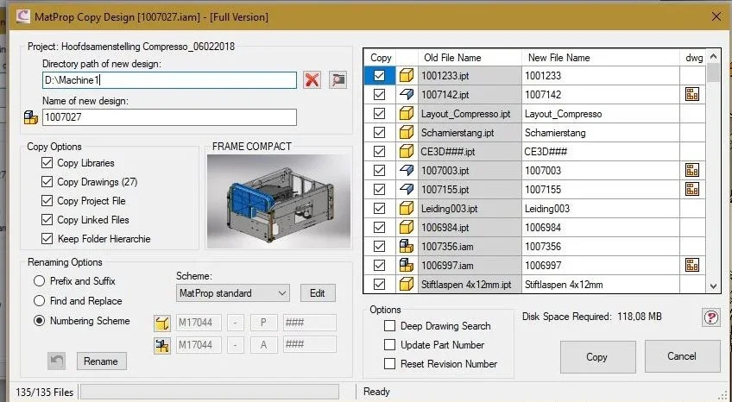The width and height of the screenshot is (732, 402).
Task: Click the New File Name column header
Action: (600, 58)
